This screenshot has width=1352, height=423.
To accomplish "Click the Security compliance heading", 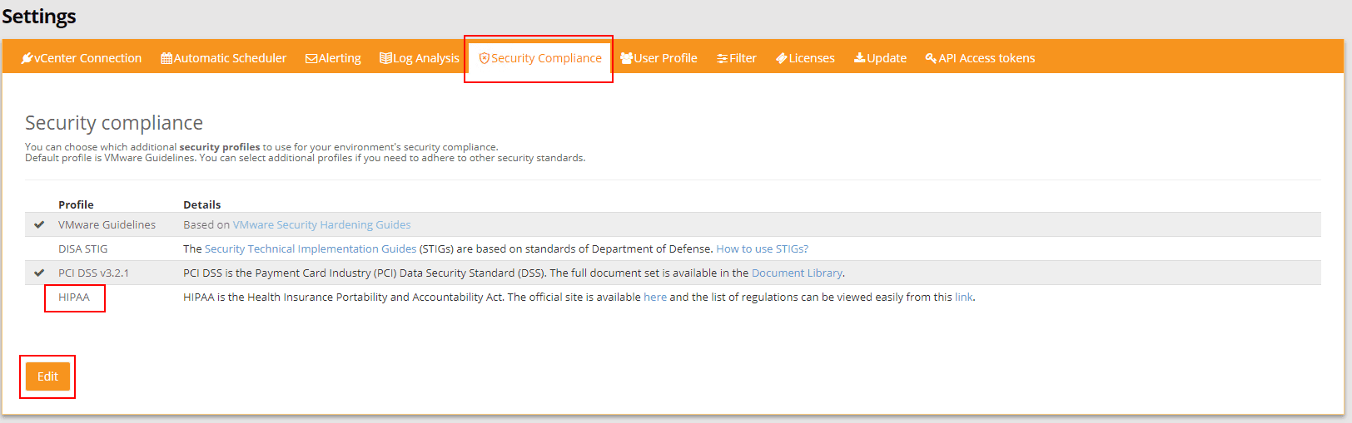I will point(114,123).
